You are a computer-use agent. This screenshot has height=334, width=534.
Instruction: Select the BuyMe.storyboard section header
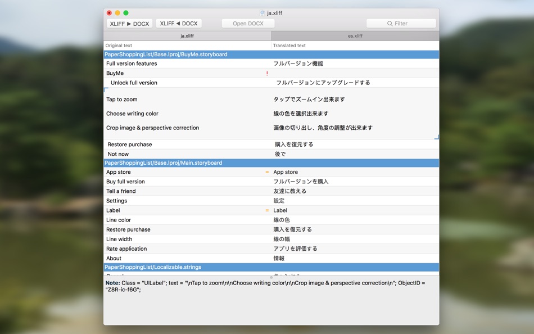click(271, 55)
